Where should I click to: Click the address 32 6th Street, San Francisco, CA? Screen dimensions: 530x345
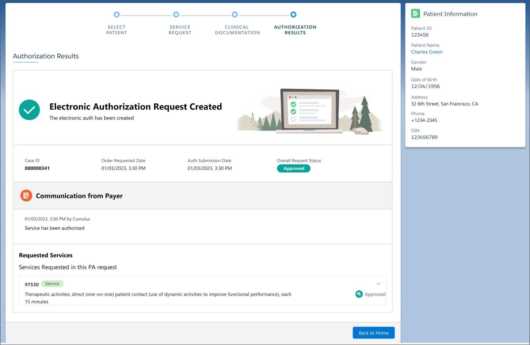(x=445, y=104)
